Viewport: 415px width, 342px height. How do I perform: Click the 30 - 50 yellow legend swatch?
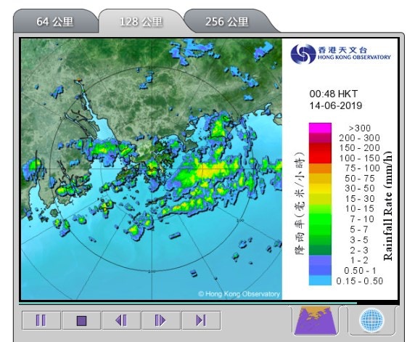[320, 189]
